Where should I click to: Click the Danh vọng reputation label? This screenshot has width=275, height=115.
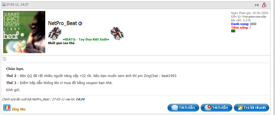tap(240, 24)
